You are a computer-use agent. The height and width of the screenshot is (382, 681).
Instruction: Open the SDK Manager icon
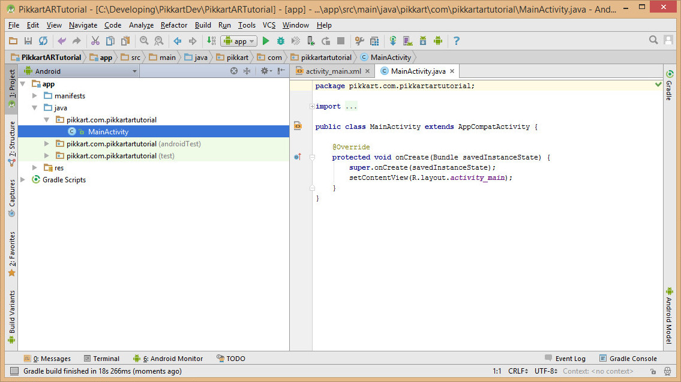pyautogui.click(x=423, y=41)
